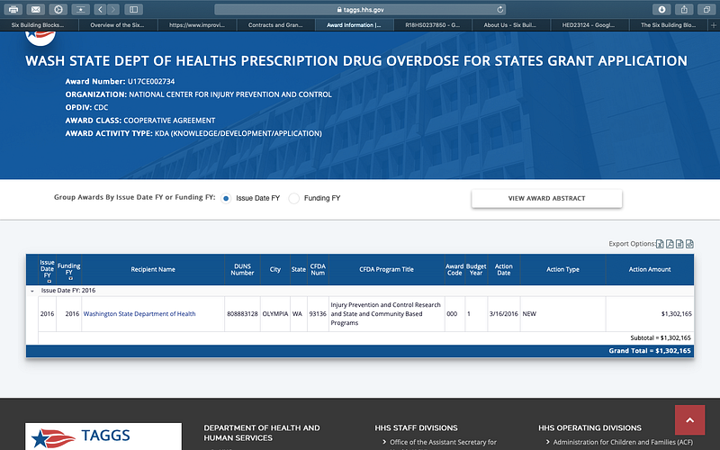Open the bookmarks star toolbar button
Viewport: 720px width, 450px height.
click(80, 9)
